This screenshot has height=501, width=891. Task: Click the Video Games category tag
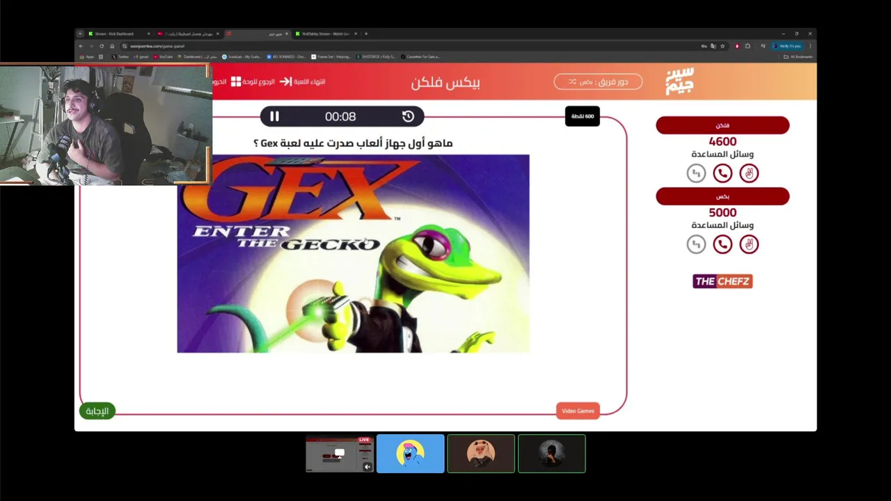[578, 411]
